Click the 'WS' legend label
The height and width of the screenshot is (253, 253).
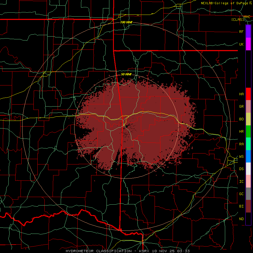(241, 157)
